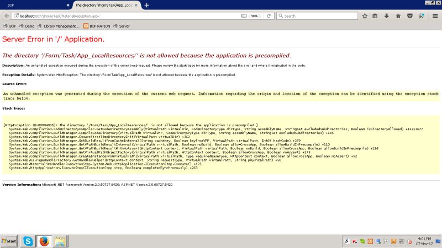Click the HttpApplication.ExecuteStep stack trace line
Image resolution: width=442 pixels, height=248 pixels.
103,168
